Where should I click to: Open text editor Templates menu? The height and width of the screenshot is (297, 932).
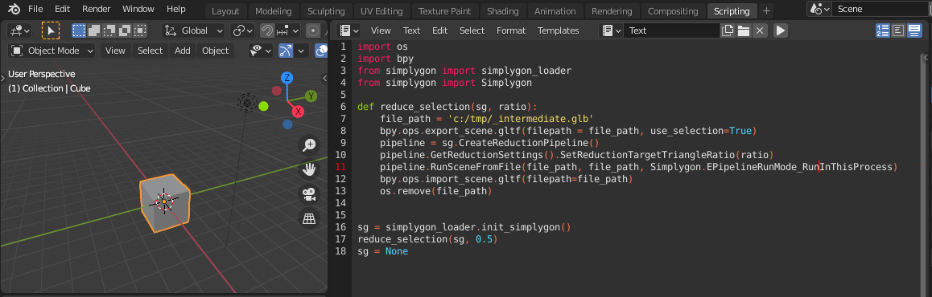click(x=558, y=31)
